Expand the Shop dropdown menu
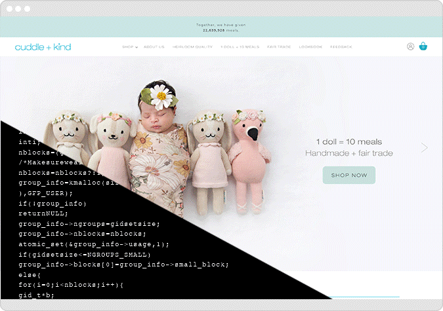Image resolution: width=443 pixels, height=311 pixels. pos(130,47)
